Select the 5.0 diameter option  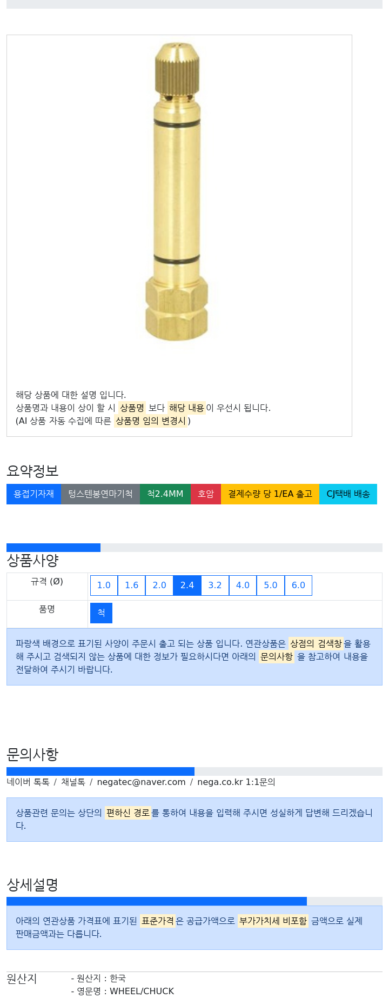(x=271, y=585)
